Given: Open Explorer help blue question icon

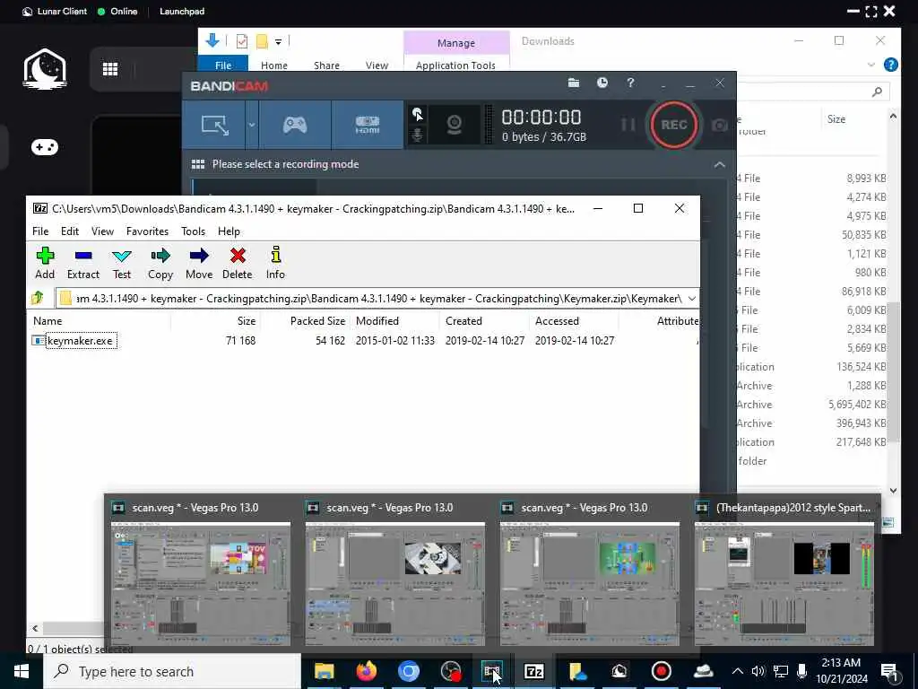Looking at the screenshot, I should pos(890,65).
